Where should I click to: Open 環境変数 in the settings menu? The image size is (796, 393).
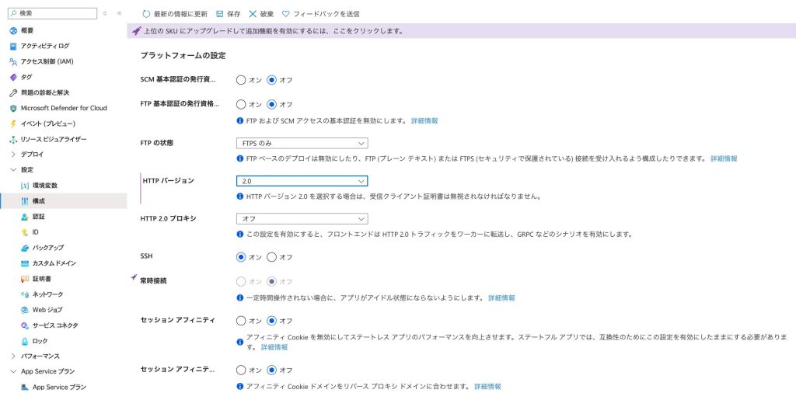(45, 186)
